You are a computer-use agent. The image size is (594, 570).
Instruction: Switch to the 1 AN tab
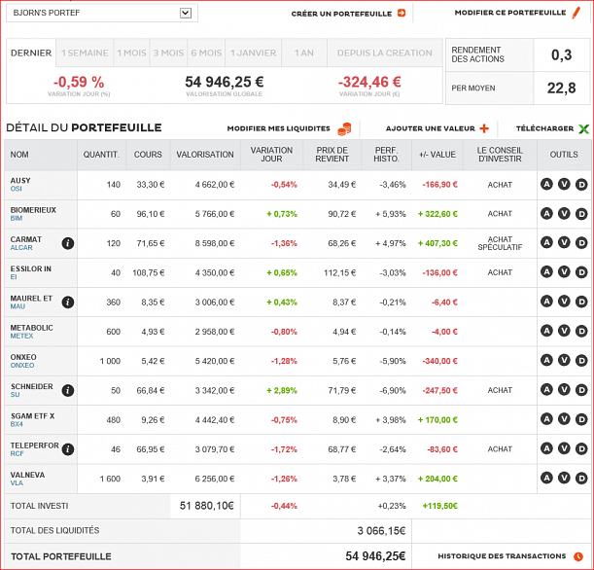pyautogui.click(x=304, y=53)
